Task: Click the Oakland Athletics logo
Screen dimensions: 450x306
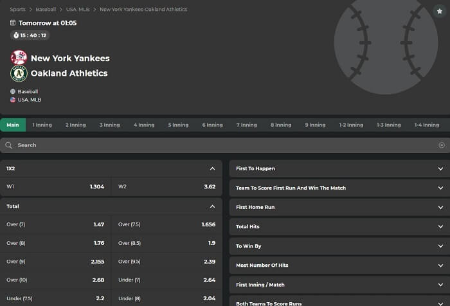Action: [19, 73]
